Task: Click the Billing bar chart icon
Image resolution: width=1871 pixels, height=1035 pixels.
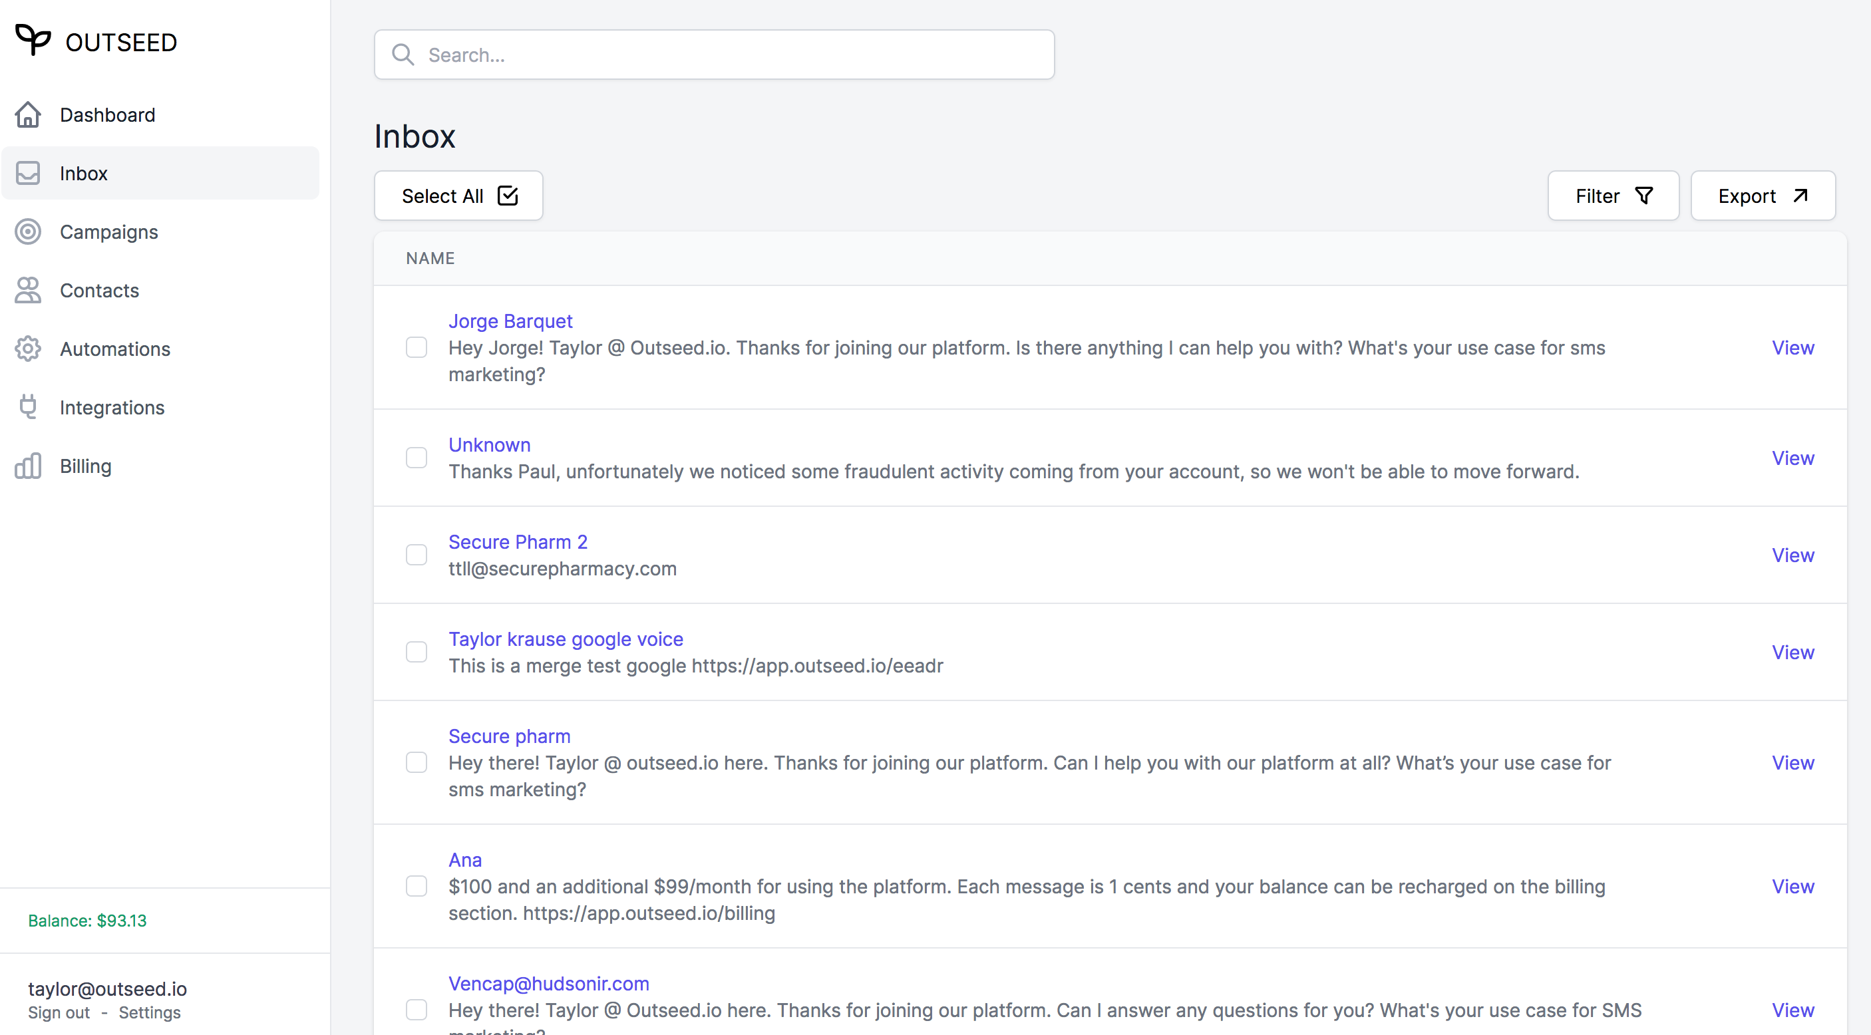Action: point(27,466)
